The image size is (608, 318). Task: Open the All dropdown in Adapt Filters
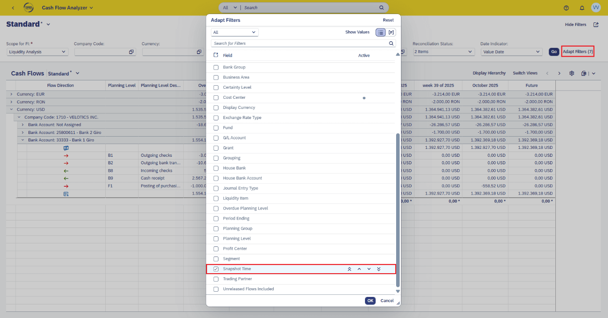235,33
